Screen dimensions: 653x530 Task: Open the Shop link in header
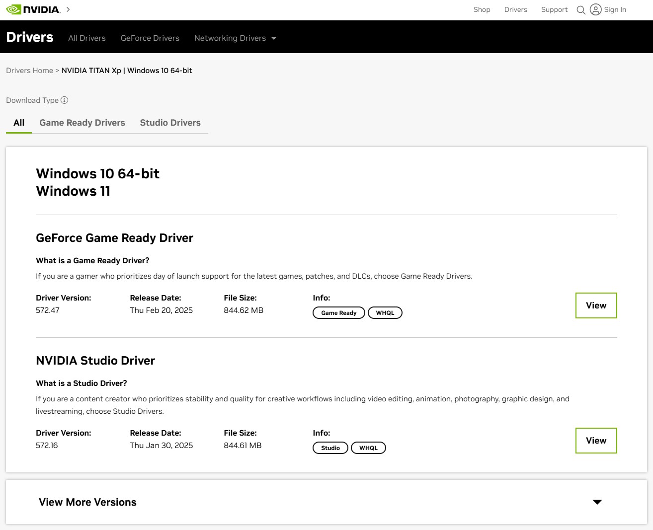pos(482,9)
